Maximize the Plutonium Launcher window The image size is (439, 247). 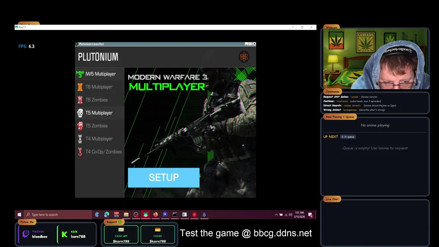point(250,44)
